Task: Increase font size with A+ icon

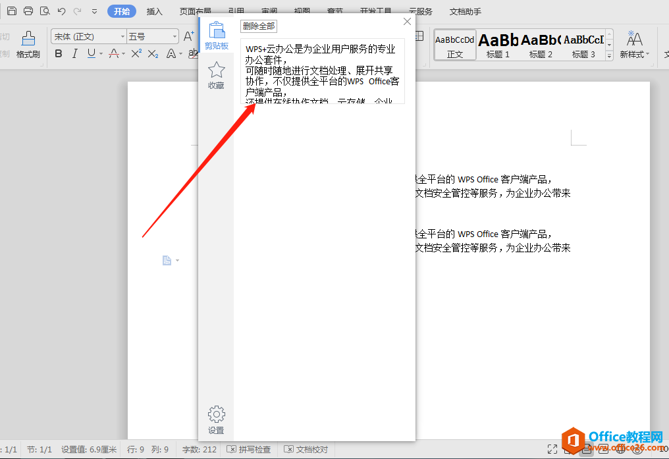Action: [x=188, y=37]
